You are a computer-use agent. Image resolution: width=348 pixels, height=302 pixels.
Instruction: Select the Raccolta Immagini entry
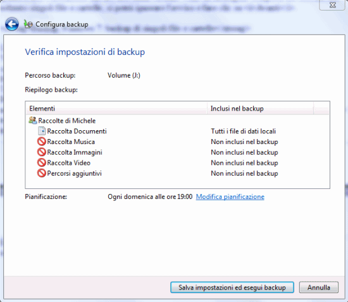point(75,152)
